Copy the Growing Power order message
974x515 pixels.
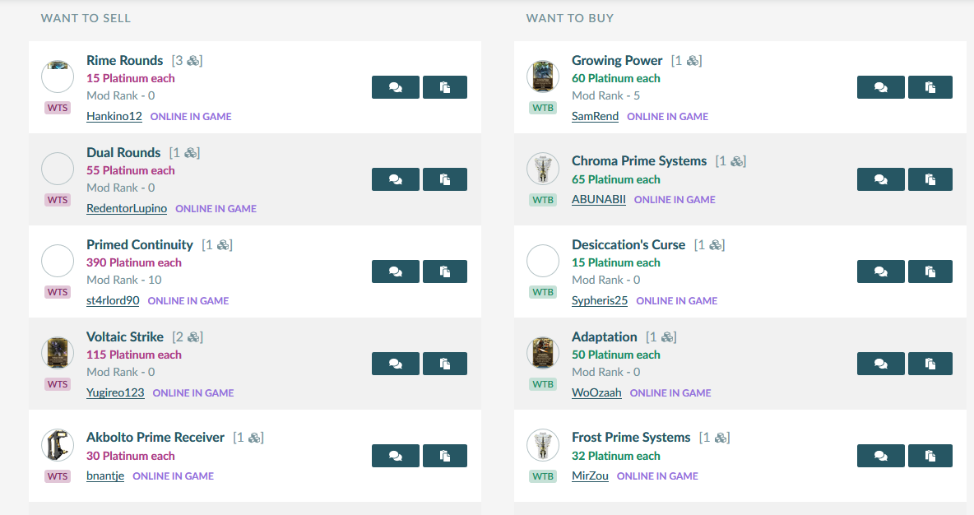tap(930, 87)
